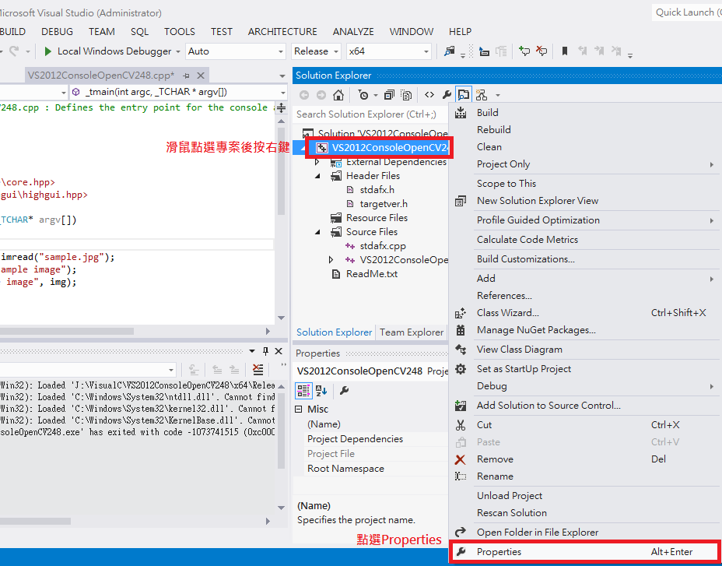Select the Resource Files folder
Screen dimensions: 722x566
(377, 218)
